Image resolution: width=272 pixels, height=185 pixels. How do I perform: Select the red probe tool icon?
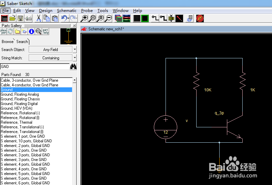[179, 18]
